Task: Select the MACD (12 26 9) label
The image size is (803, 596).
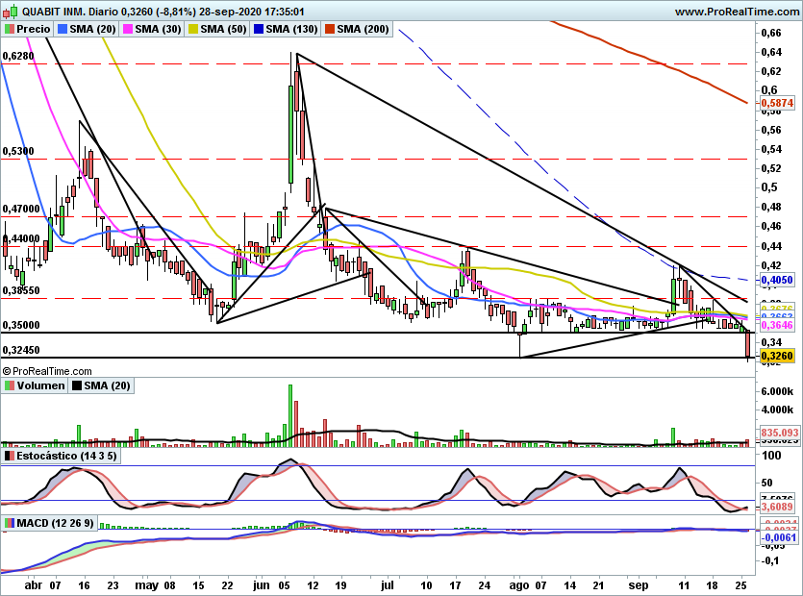Action: [x=56, y=523]
